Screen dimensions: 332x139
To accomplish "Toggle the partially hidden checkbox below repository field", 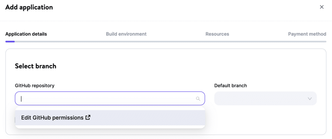I will [x=16, y=120].
